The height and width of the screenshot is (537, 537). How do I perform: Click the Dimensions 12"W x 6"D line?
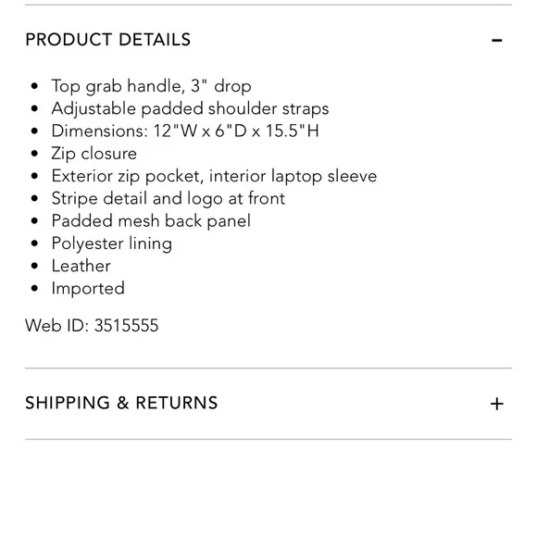(x=185, y=131)
